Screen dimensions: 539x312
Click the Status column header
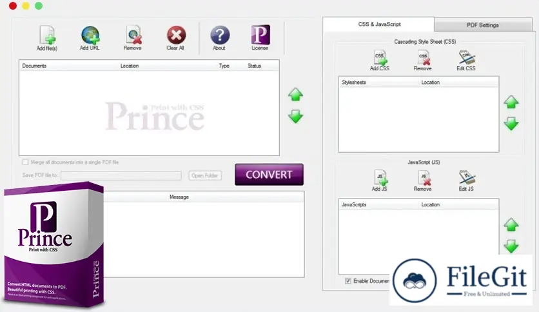click(255, 66)
